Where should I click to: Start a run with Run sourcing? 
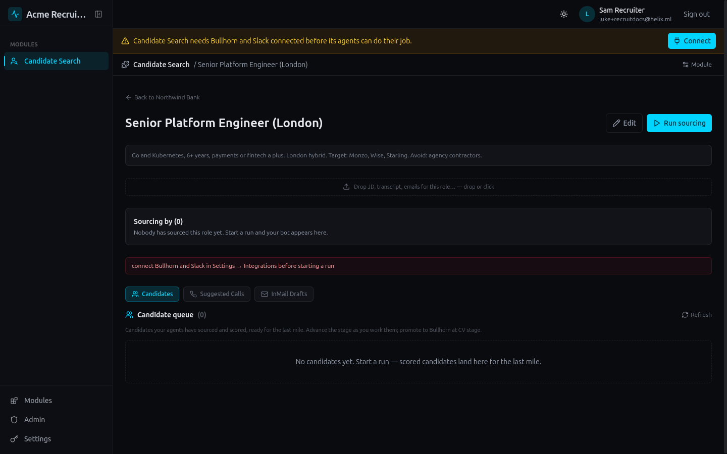click(x=679, y=123)
